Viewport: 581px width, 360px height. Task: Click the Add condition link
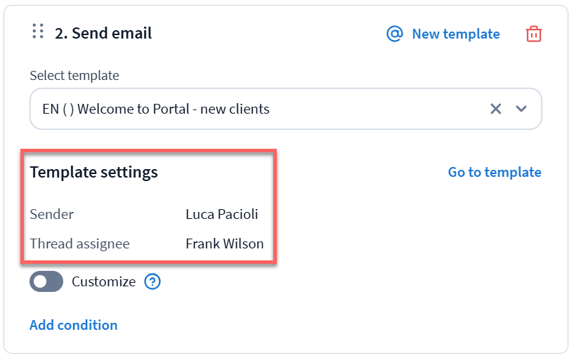73,325
